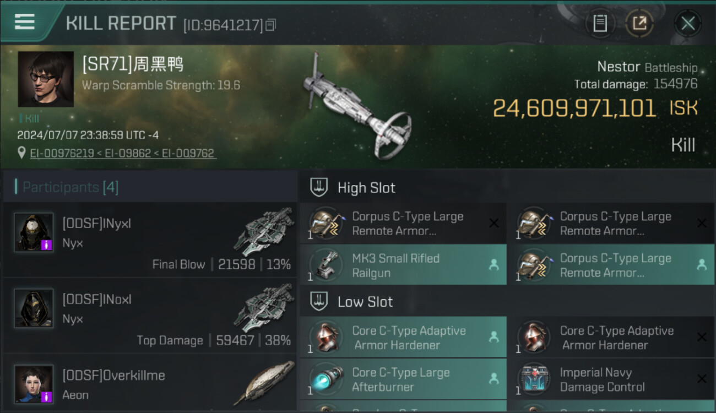
Task: Open the clipboard notes icon
Action: tap(600, 23)
